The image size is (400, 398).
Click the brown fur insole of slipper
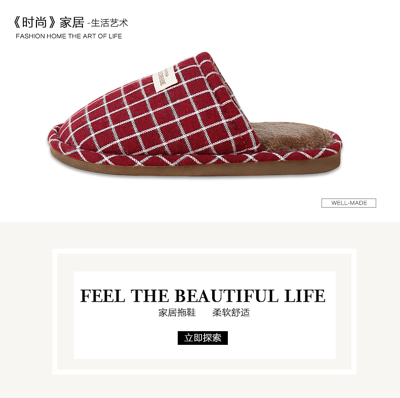click(x=293, y=136)
